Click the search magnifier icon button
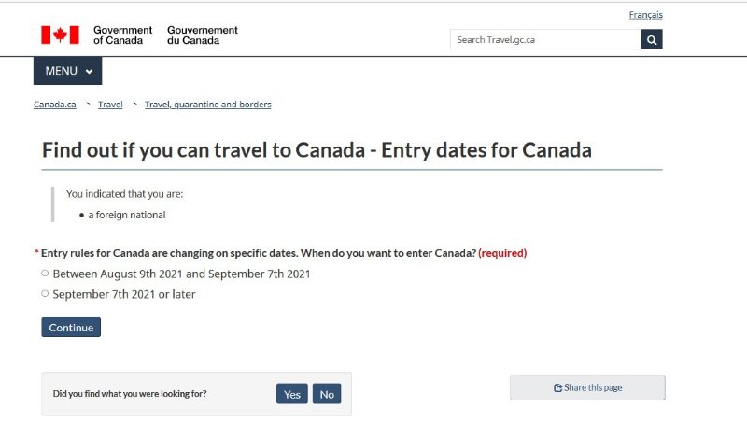This screenshot has width=747, height=435. [x=651, y=39]
